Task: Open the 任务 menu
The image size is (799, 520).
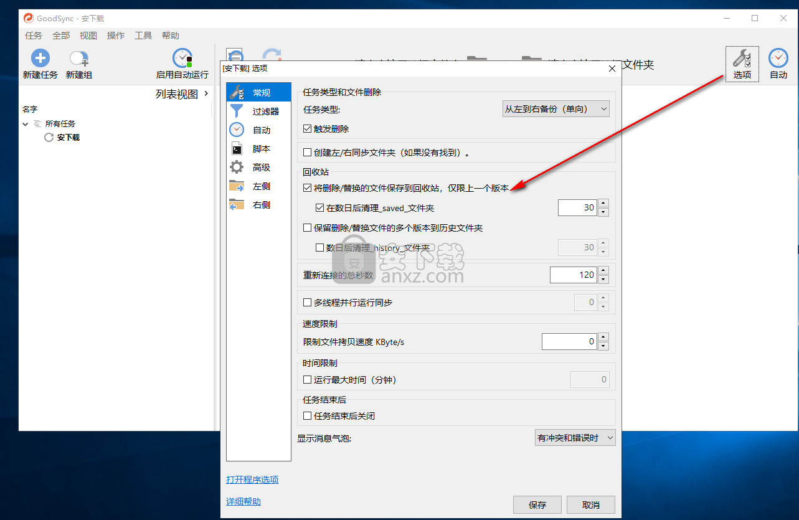Action: click(x=34, y=35)
